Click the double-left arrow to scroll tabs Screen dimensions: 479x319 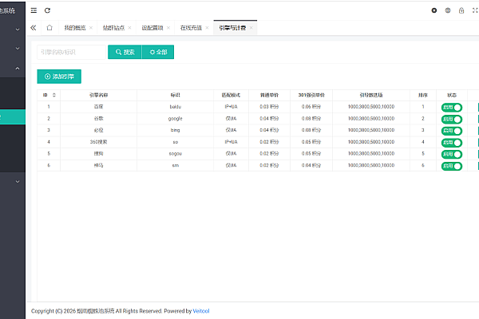pos(34,28)
